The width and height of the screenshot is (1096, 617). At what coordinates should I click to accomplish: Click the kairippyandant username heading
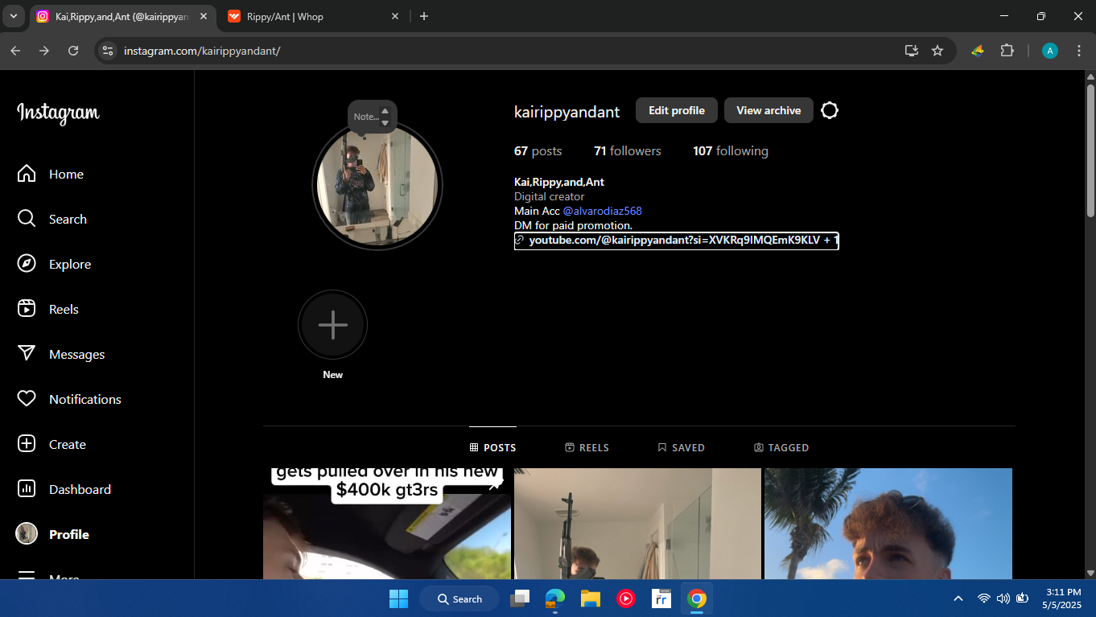pyautogui.click(x=567, y=112)
